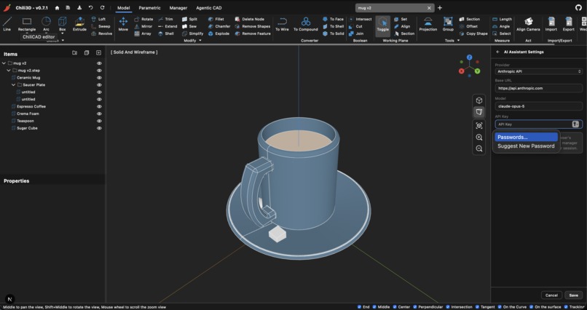Screen dimensions: 587x310
Task: Undo the last action
Action: pyautogui.click(x=90, y=8)
